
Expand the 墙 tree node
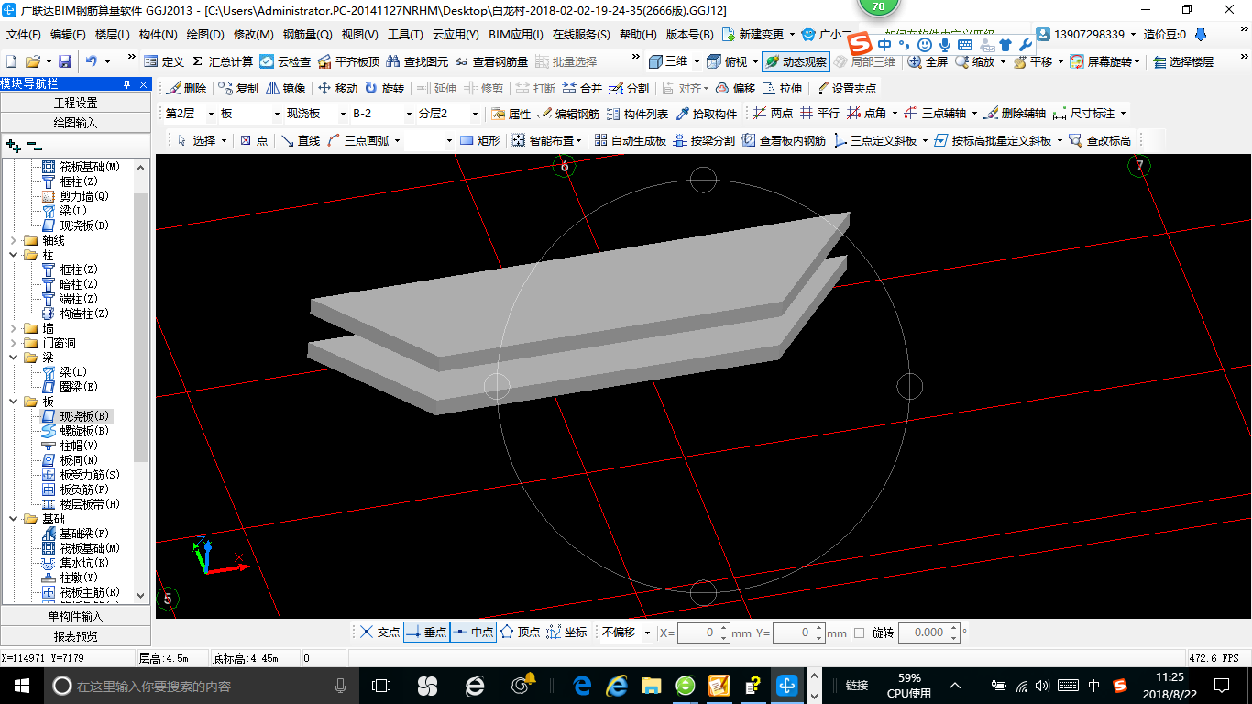pos(13,328)
